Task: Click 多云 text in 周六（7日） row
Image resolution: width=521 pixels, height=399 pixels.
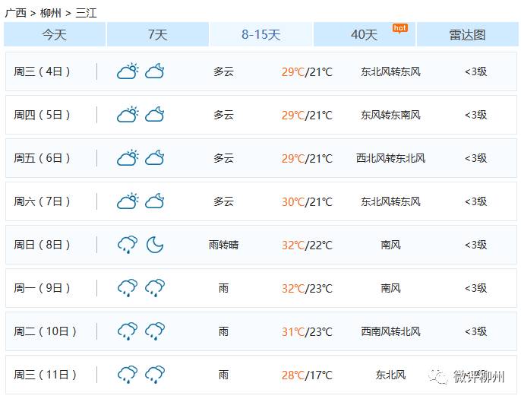Action: point(223,201)
